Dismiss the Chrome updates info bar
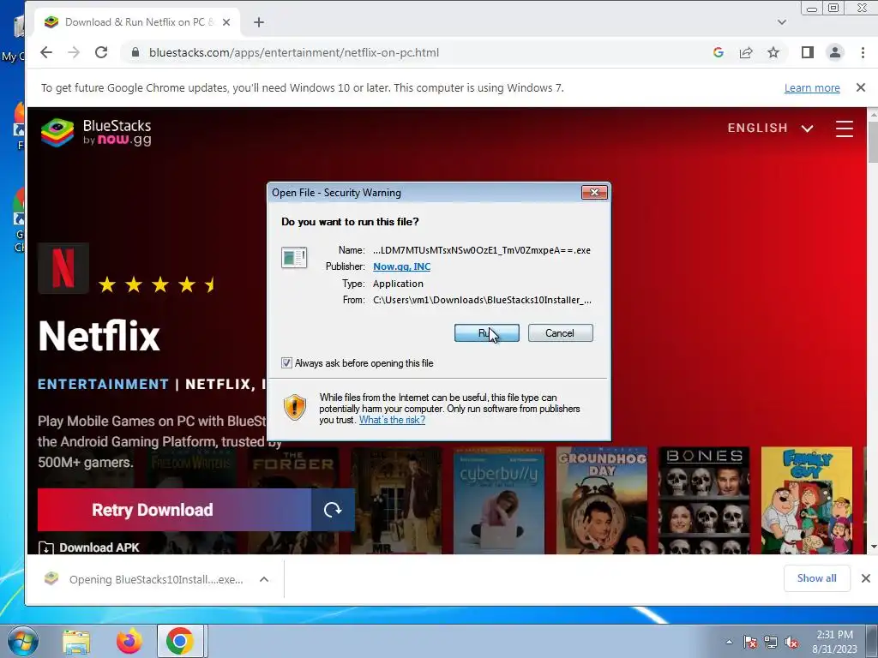Screen dimensions: 878x658 (861, 87)
